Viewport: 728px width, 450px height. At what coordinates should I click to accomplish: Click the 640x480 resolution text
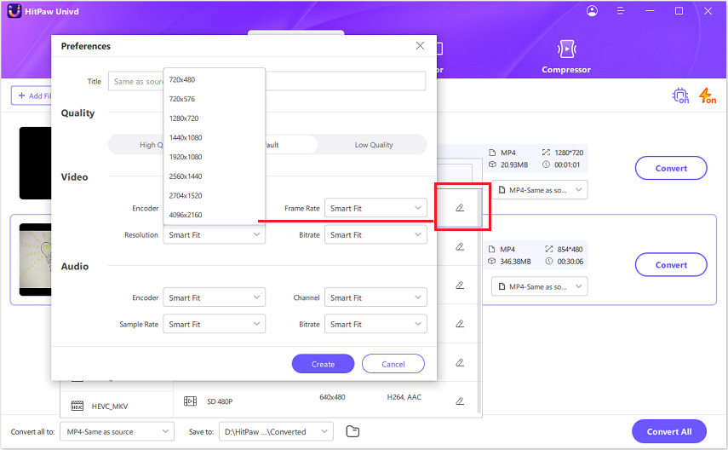tap(332, 397)
